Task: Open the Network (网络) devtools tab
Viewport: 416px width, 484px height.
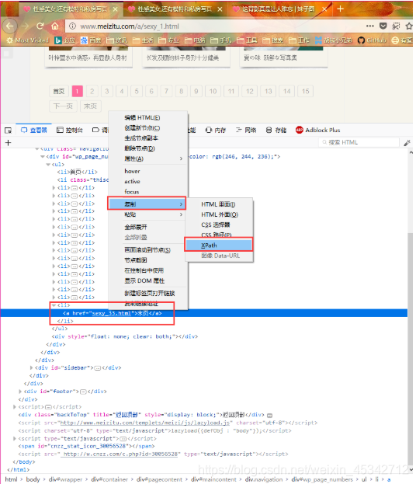Action: pyautogui.click(x=246, y=131)
